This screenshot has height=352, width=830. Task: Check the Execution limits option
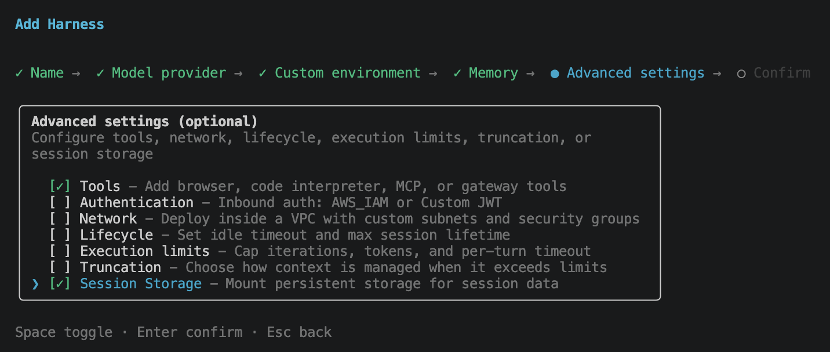click(x=61, y=251)
